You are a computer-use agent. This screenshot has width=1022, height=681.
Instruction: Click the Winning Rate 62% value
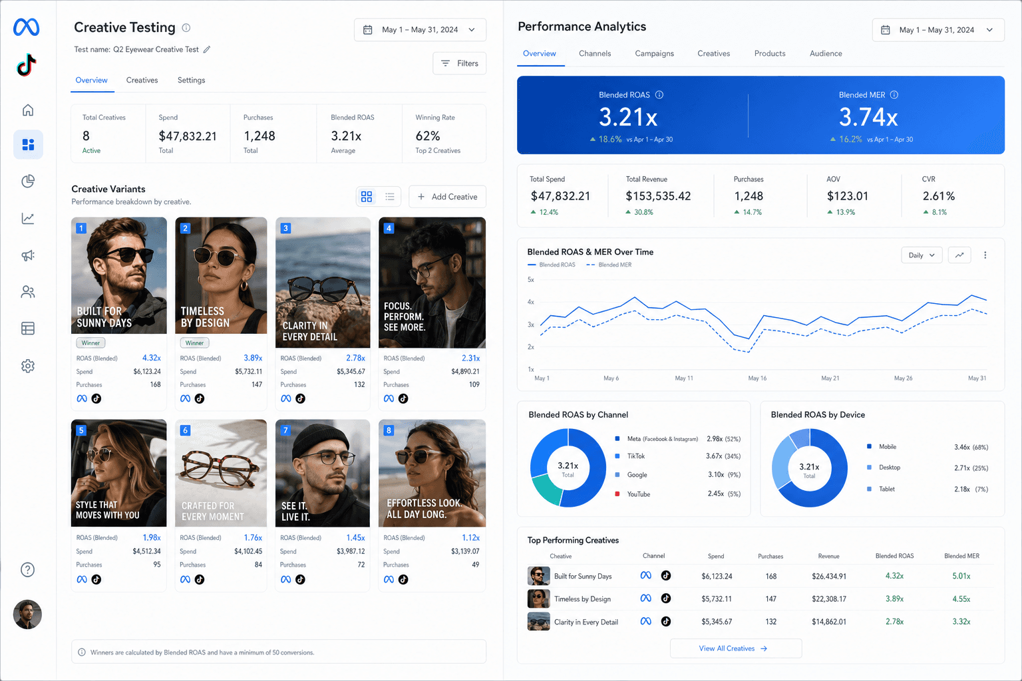[x=428, y=136]
